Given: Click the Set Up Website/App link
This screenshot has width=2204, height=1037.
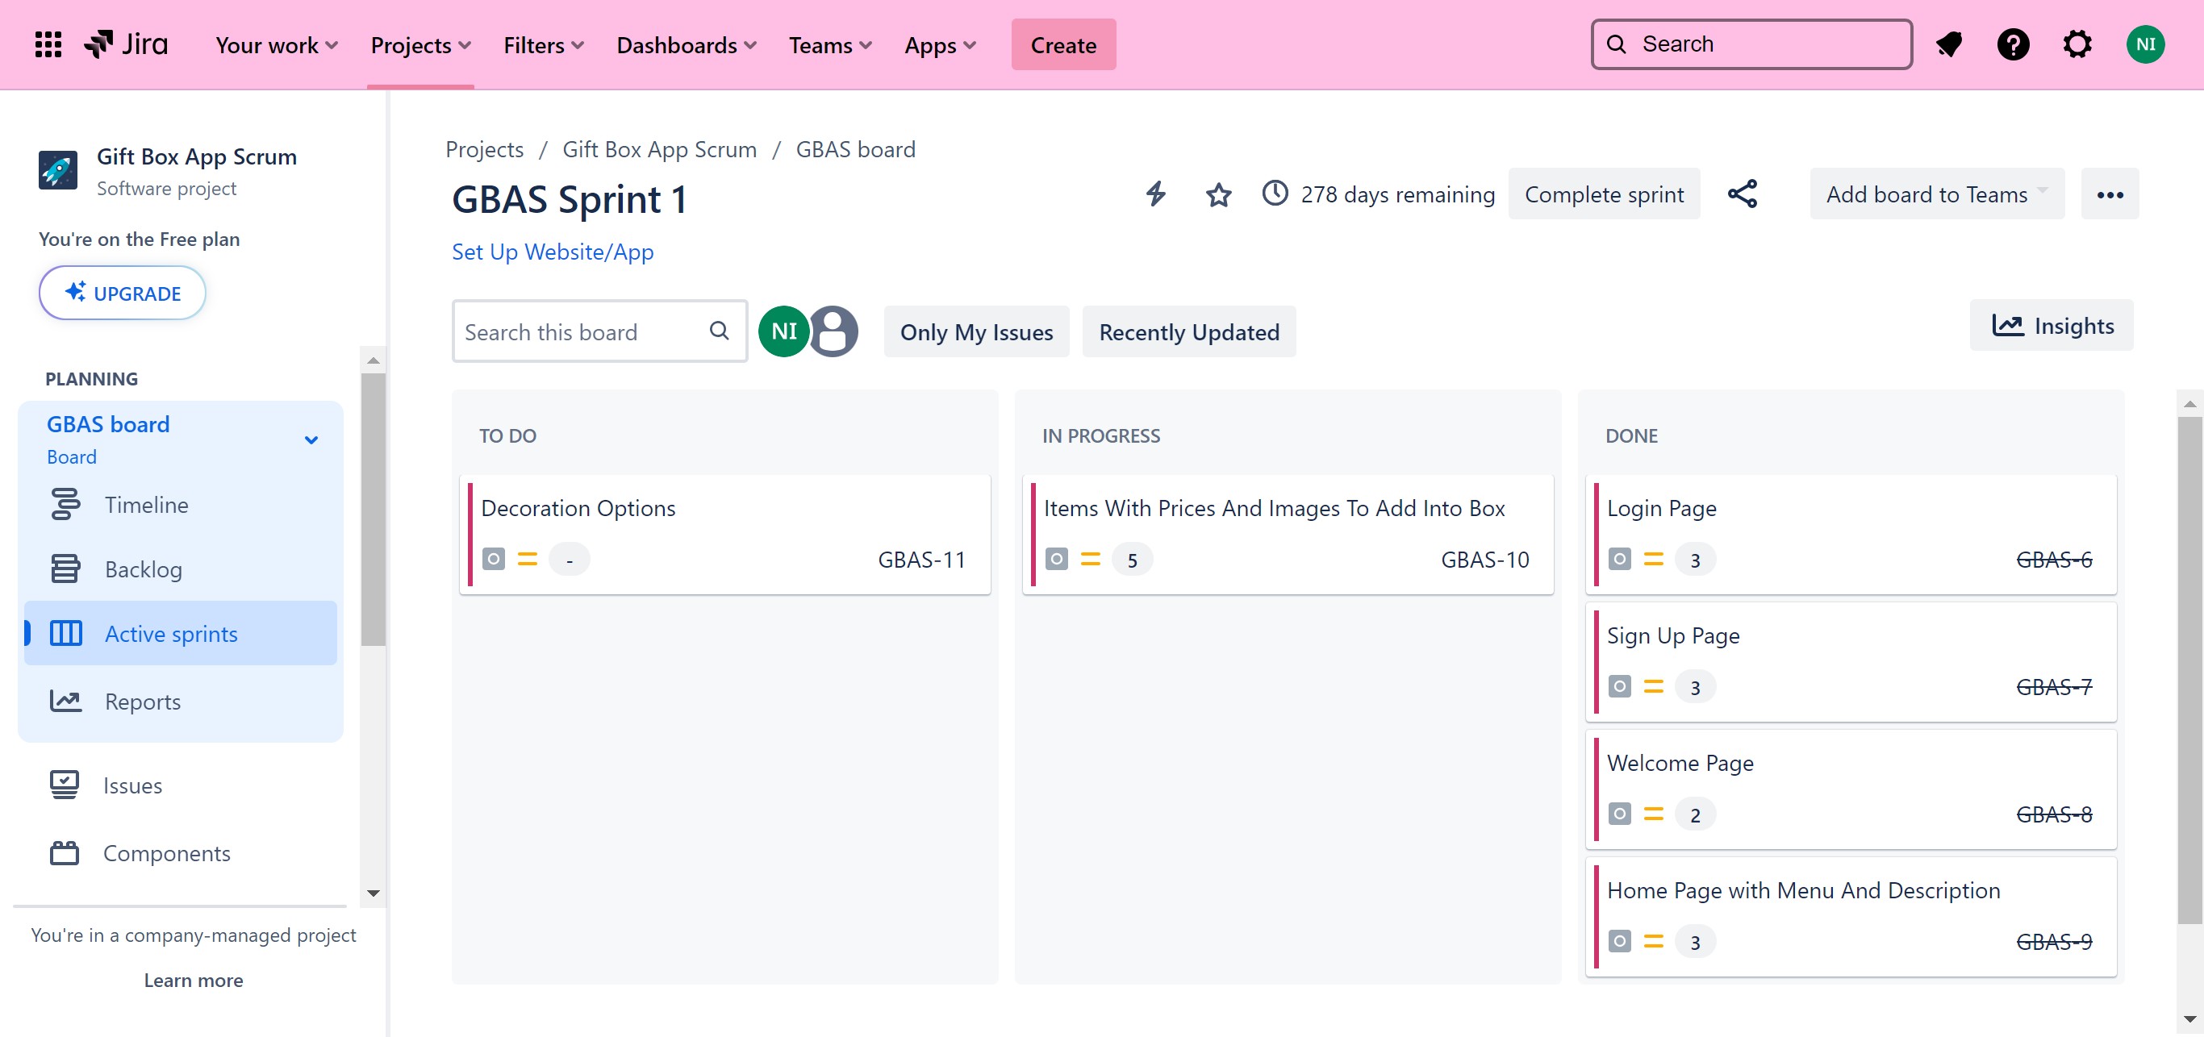Looking at the screenshot, I should pyautogui.click(x=552, y=252).
